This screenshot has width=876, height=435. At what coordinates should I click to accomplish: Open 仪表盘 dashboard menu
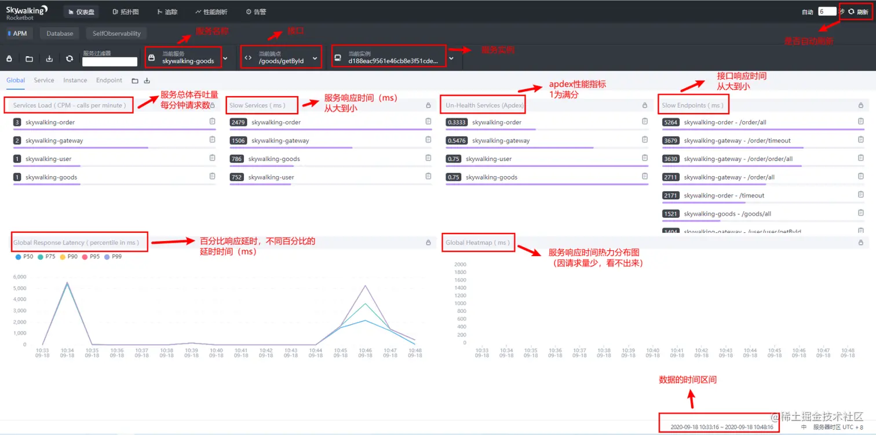click(x=80, y=12)
